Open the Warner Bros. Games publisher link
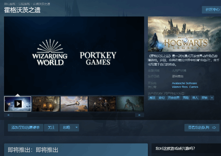The height and width of the screenshot is (156, 221). (185, 87)
